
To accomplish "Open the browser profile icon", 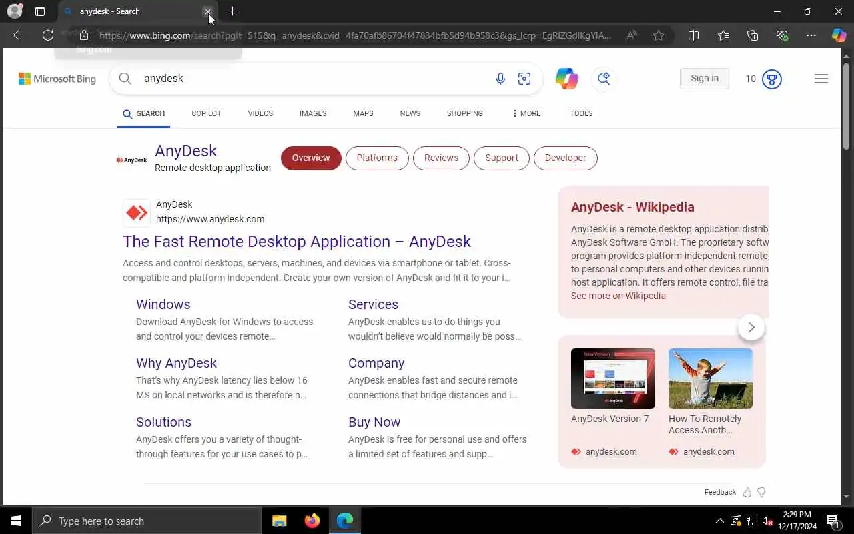I will [x=15, y=11].
